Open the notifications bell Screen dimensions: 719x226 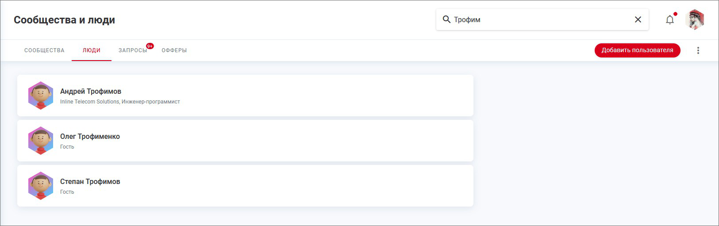click(670, 20)
